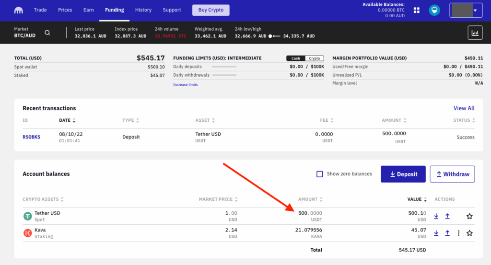Image resolution: width=491 pixels, height=265 pixels.
Task: Click withdraw arrow icon for Tether USD
Action: (x=447, y=216)
